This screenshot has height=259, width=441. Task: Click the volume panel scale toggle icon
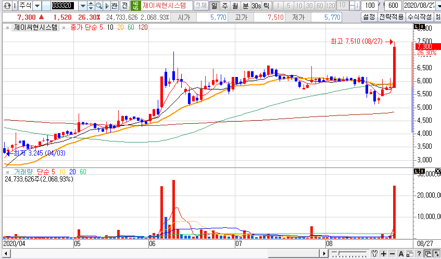point(419,171)
